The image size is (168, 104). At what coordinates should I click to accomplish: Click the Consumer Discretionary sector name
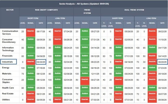point(9,41)
